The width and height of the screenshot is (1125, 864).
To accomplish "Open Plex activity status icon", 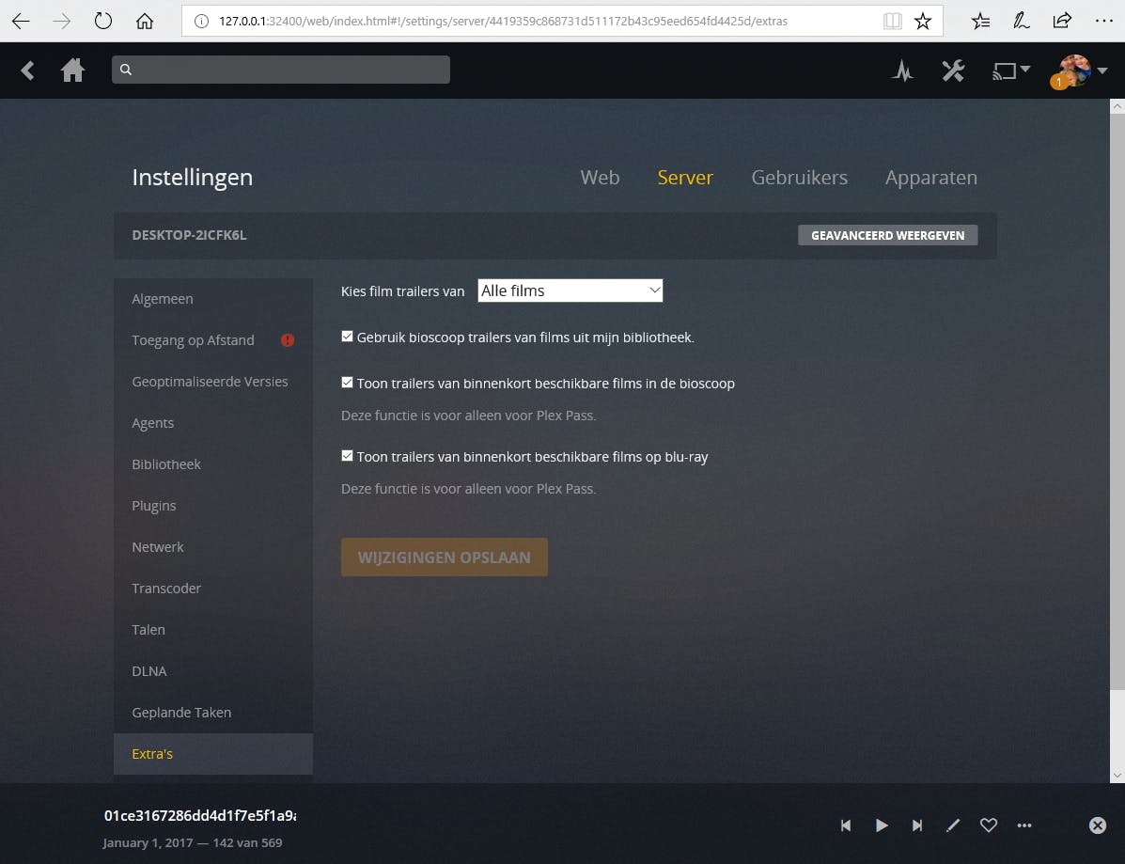I will (x=902, y=71).
